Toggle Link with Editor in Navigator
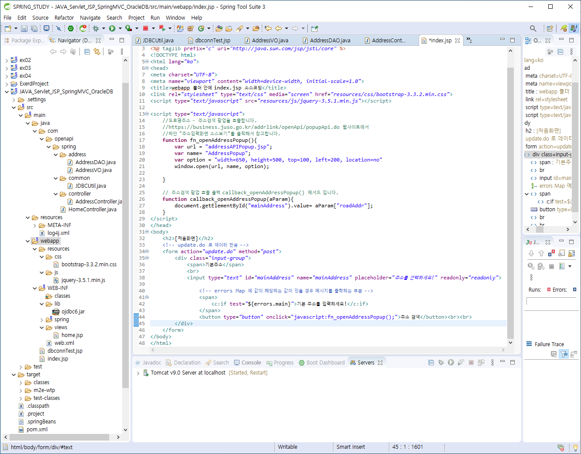581x454 pixels. pos(97,52)
